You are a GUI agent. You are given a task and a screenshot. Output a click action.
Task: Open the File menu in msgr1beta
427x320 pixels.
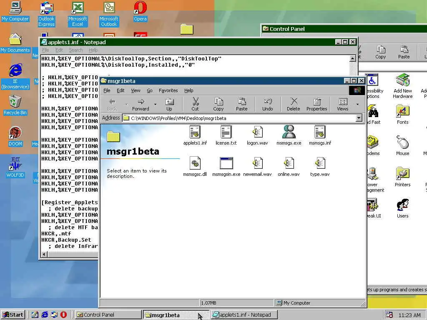(107, 90)
